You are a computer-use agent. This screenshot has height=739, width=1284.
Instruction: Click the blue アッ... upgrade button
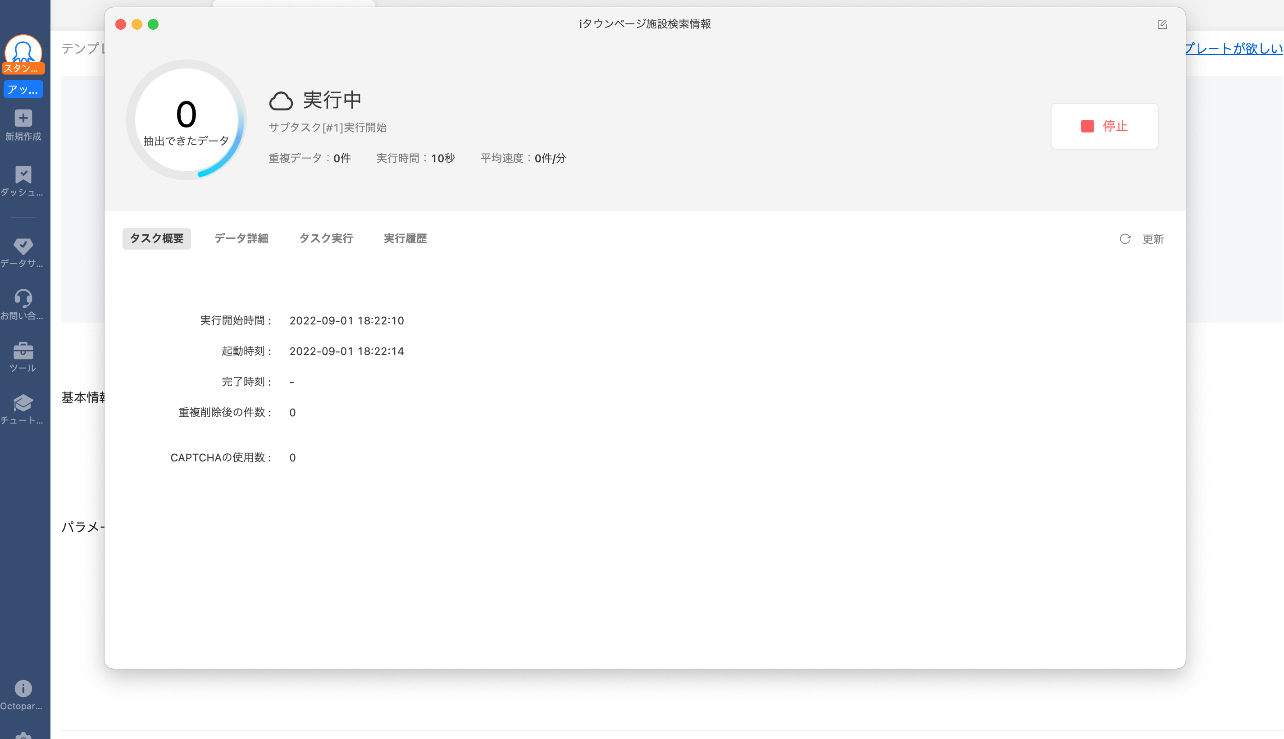(x=23, y=89)
